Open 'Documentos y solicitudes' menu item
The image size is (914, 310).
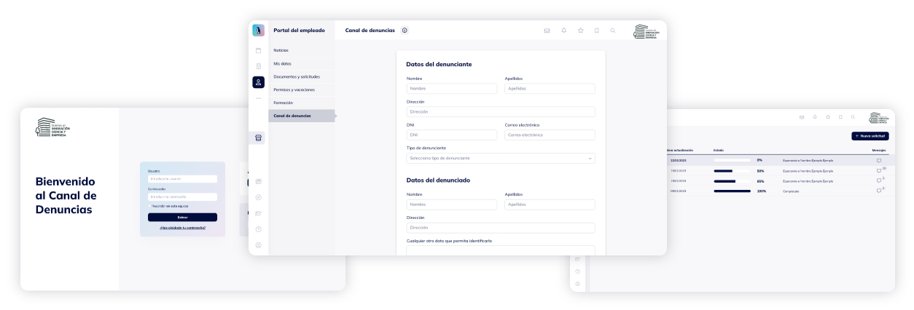296,76
